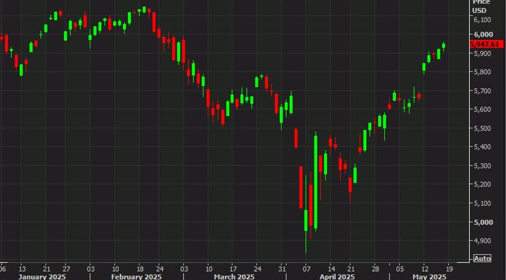
Task: Click the latest green candle at far right
Action: tap(443, 46)
